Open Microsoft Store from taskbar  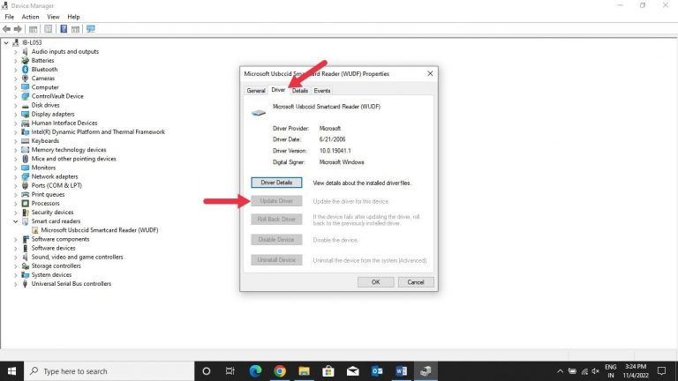[x=328, y=371]
